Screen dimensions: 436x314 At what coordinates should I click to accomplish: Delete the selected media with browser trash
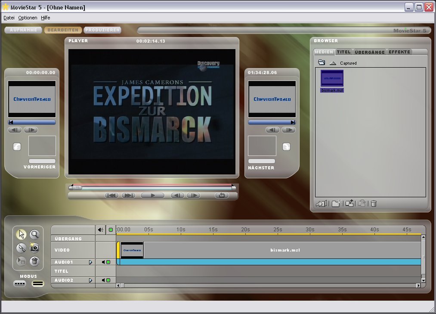click(374, 204)
